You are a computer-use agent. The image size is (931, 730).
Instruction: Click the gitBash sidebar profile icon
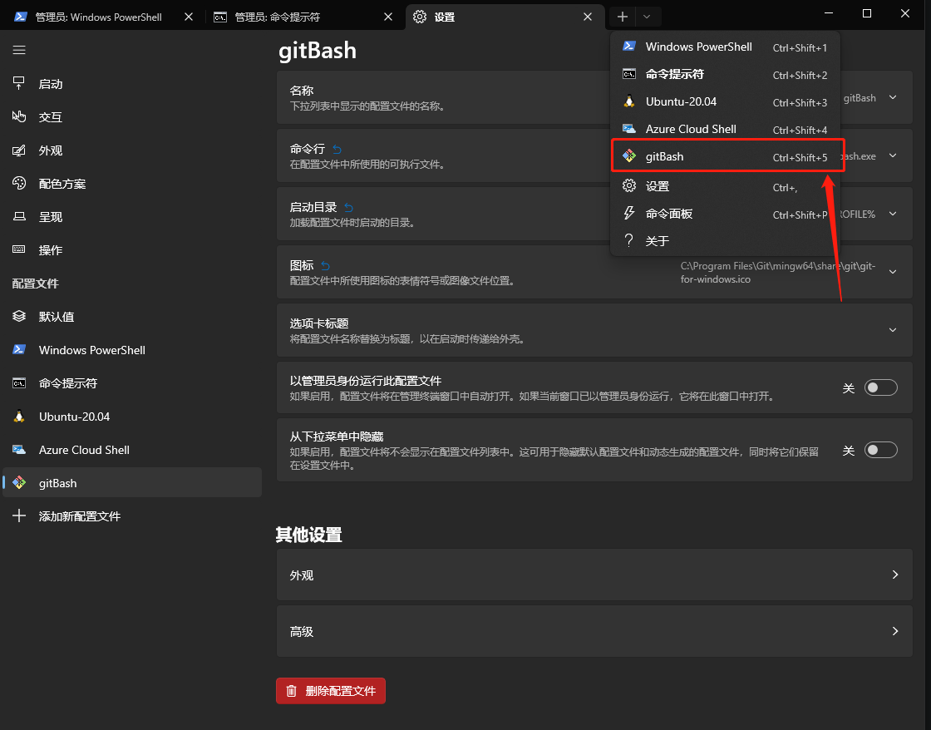pyautogui.click(x=19, y=483)
